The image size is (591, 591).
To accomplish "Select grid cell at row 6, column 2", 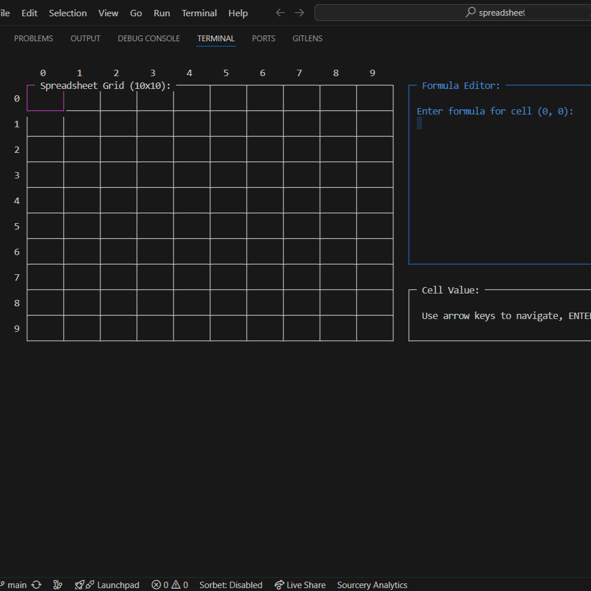I will point(119,252).
